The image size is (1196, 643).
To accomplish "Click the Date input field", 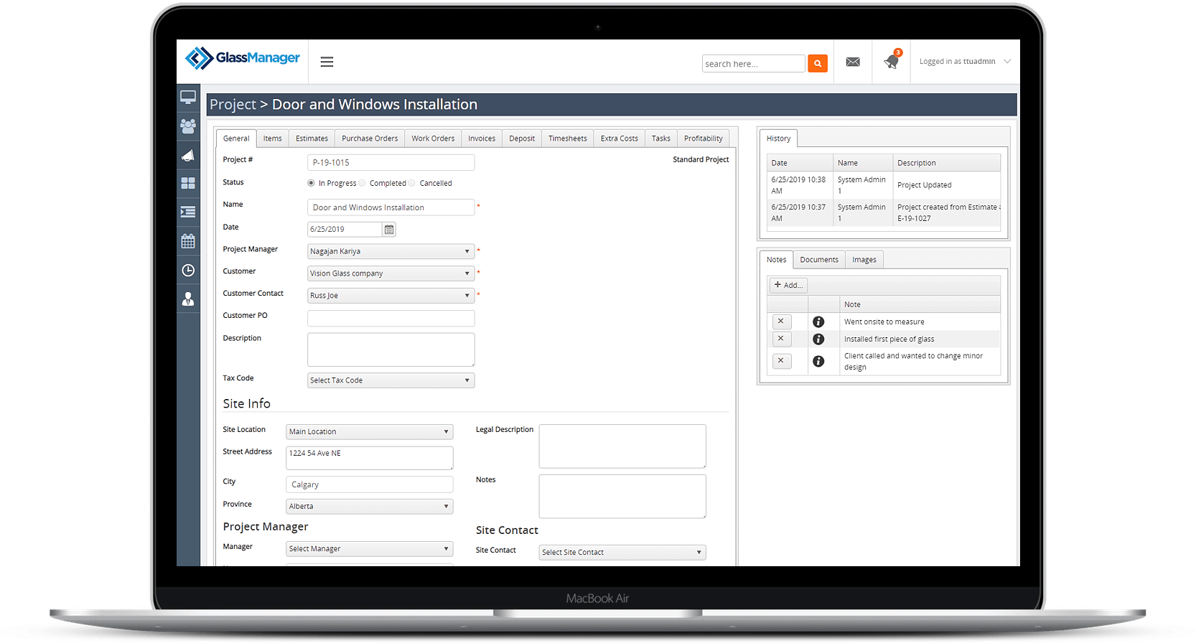I will point(345,230).
